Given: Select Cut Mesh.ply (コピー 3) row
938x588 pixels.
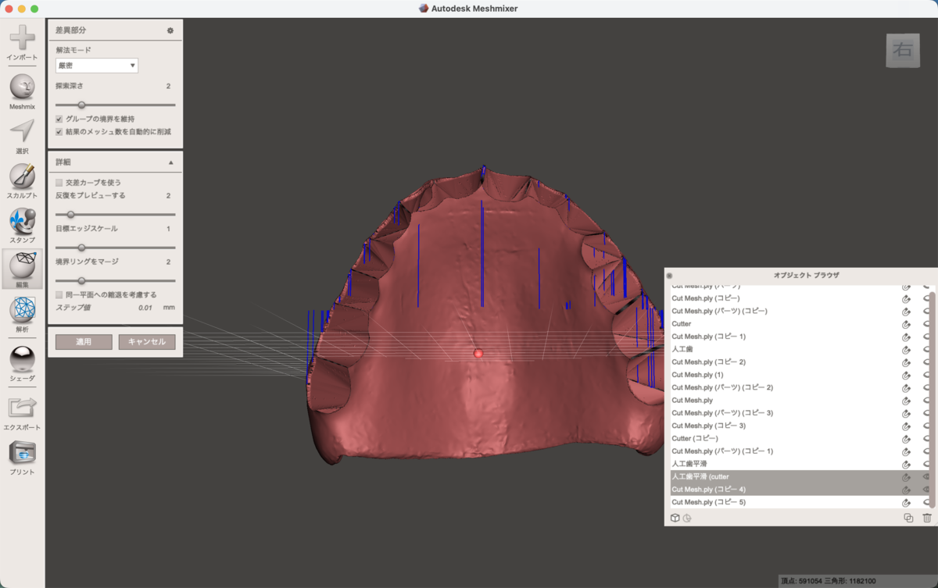Looking at the screenshot, I should tap(799, 426).
